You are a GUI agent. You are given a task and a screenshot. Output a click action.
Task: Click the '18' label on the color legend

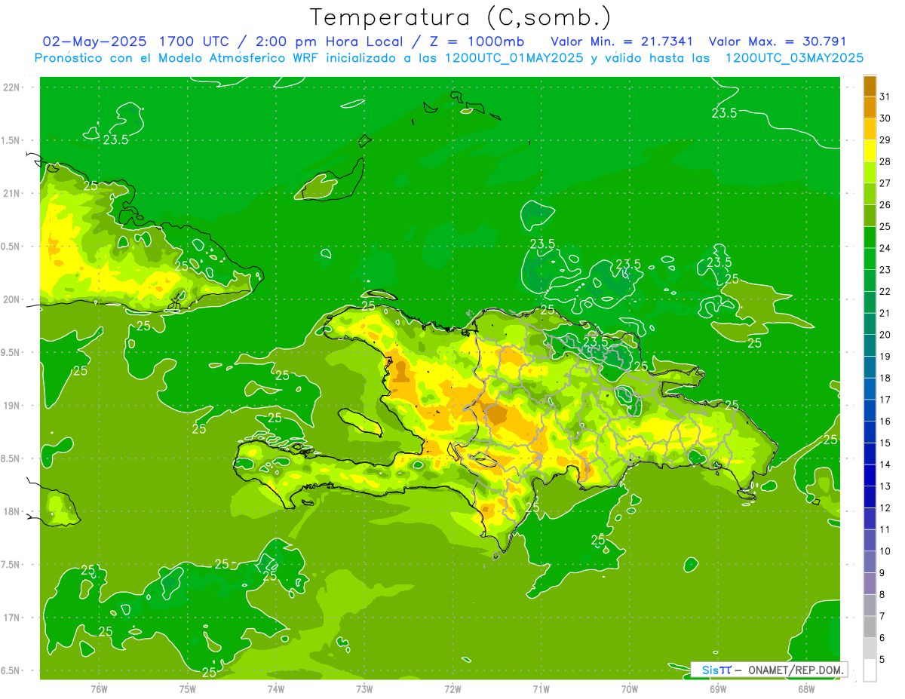885,378
